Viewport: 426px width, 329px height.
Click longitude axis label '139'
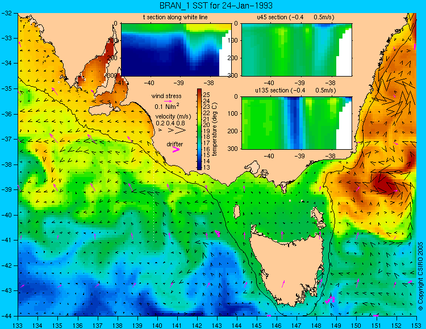coord(137,325)
